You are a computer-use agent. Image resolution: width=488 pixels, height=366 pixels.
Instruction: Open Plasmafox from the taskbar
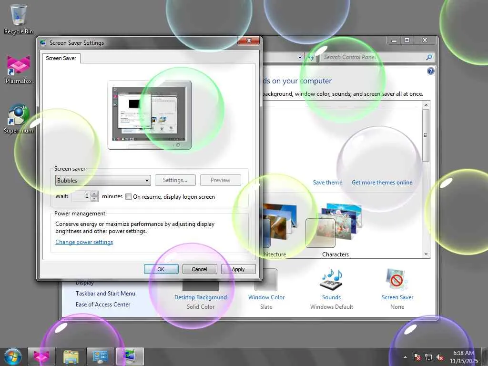[41, 356]
